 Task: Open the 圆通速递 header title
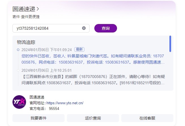click(24, 9)
